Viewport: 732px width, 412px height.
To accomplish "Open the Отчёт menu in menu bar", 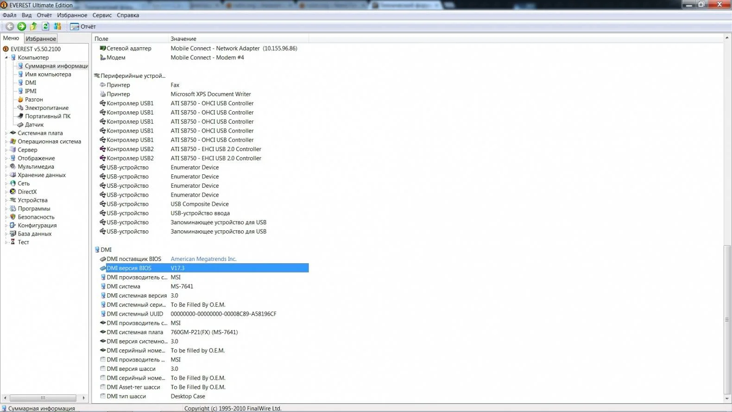I will pos(44,15).
